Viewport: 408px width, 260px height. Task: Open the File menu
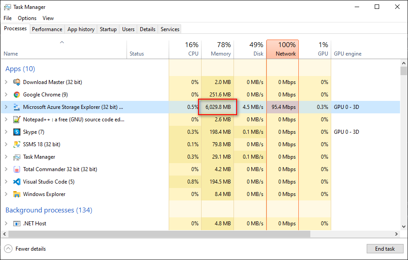pos(8,18)
